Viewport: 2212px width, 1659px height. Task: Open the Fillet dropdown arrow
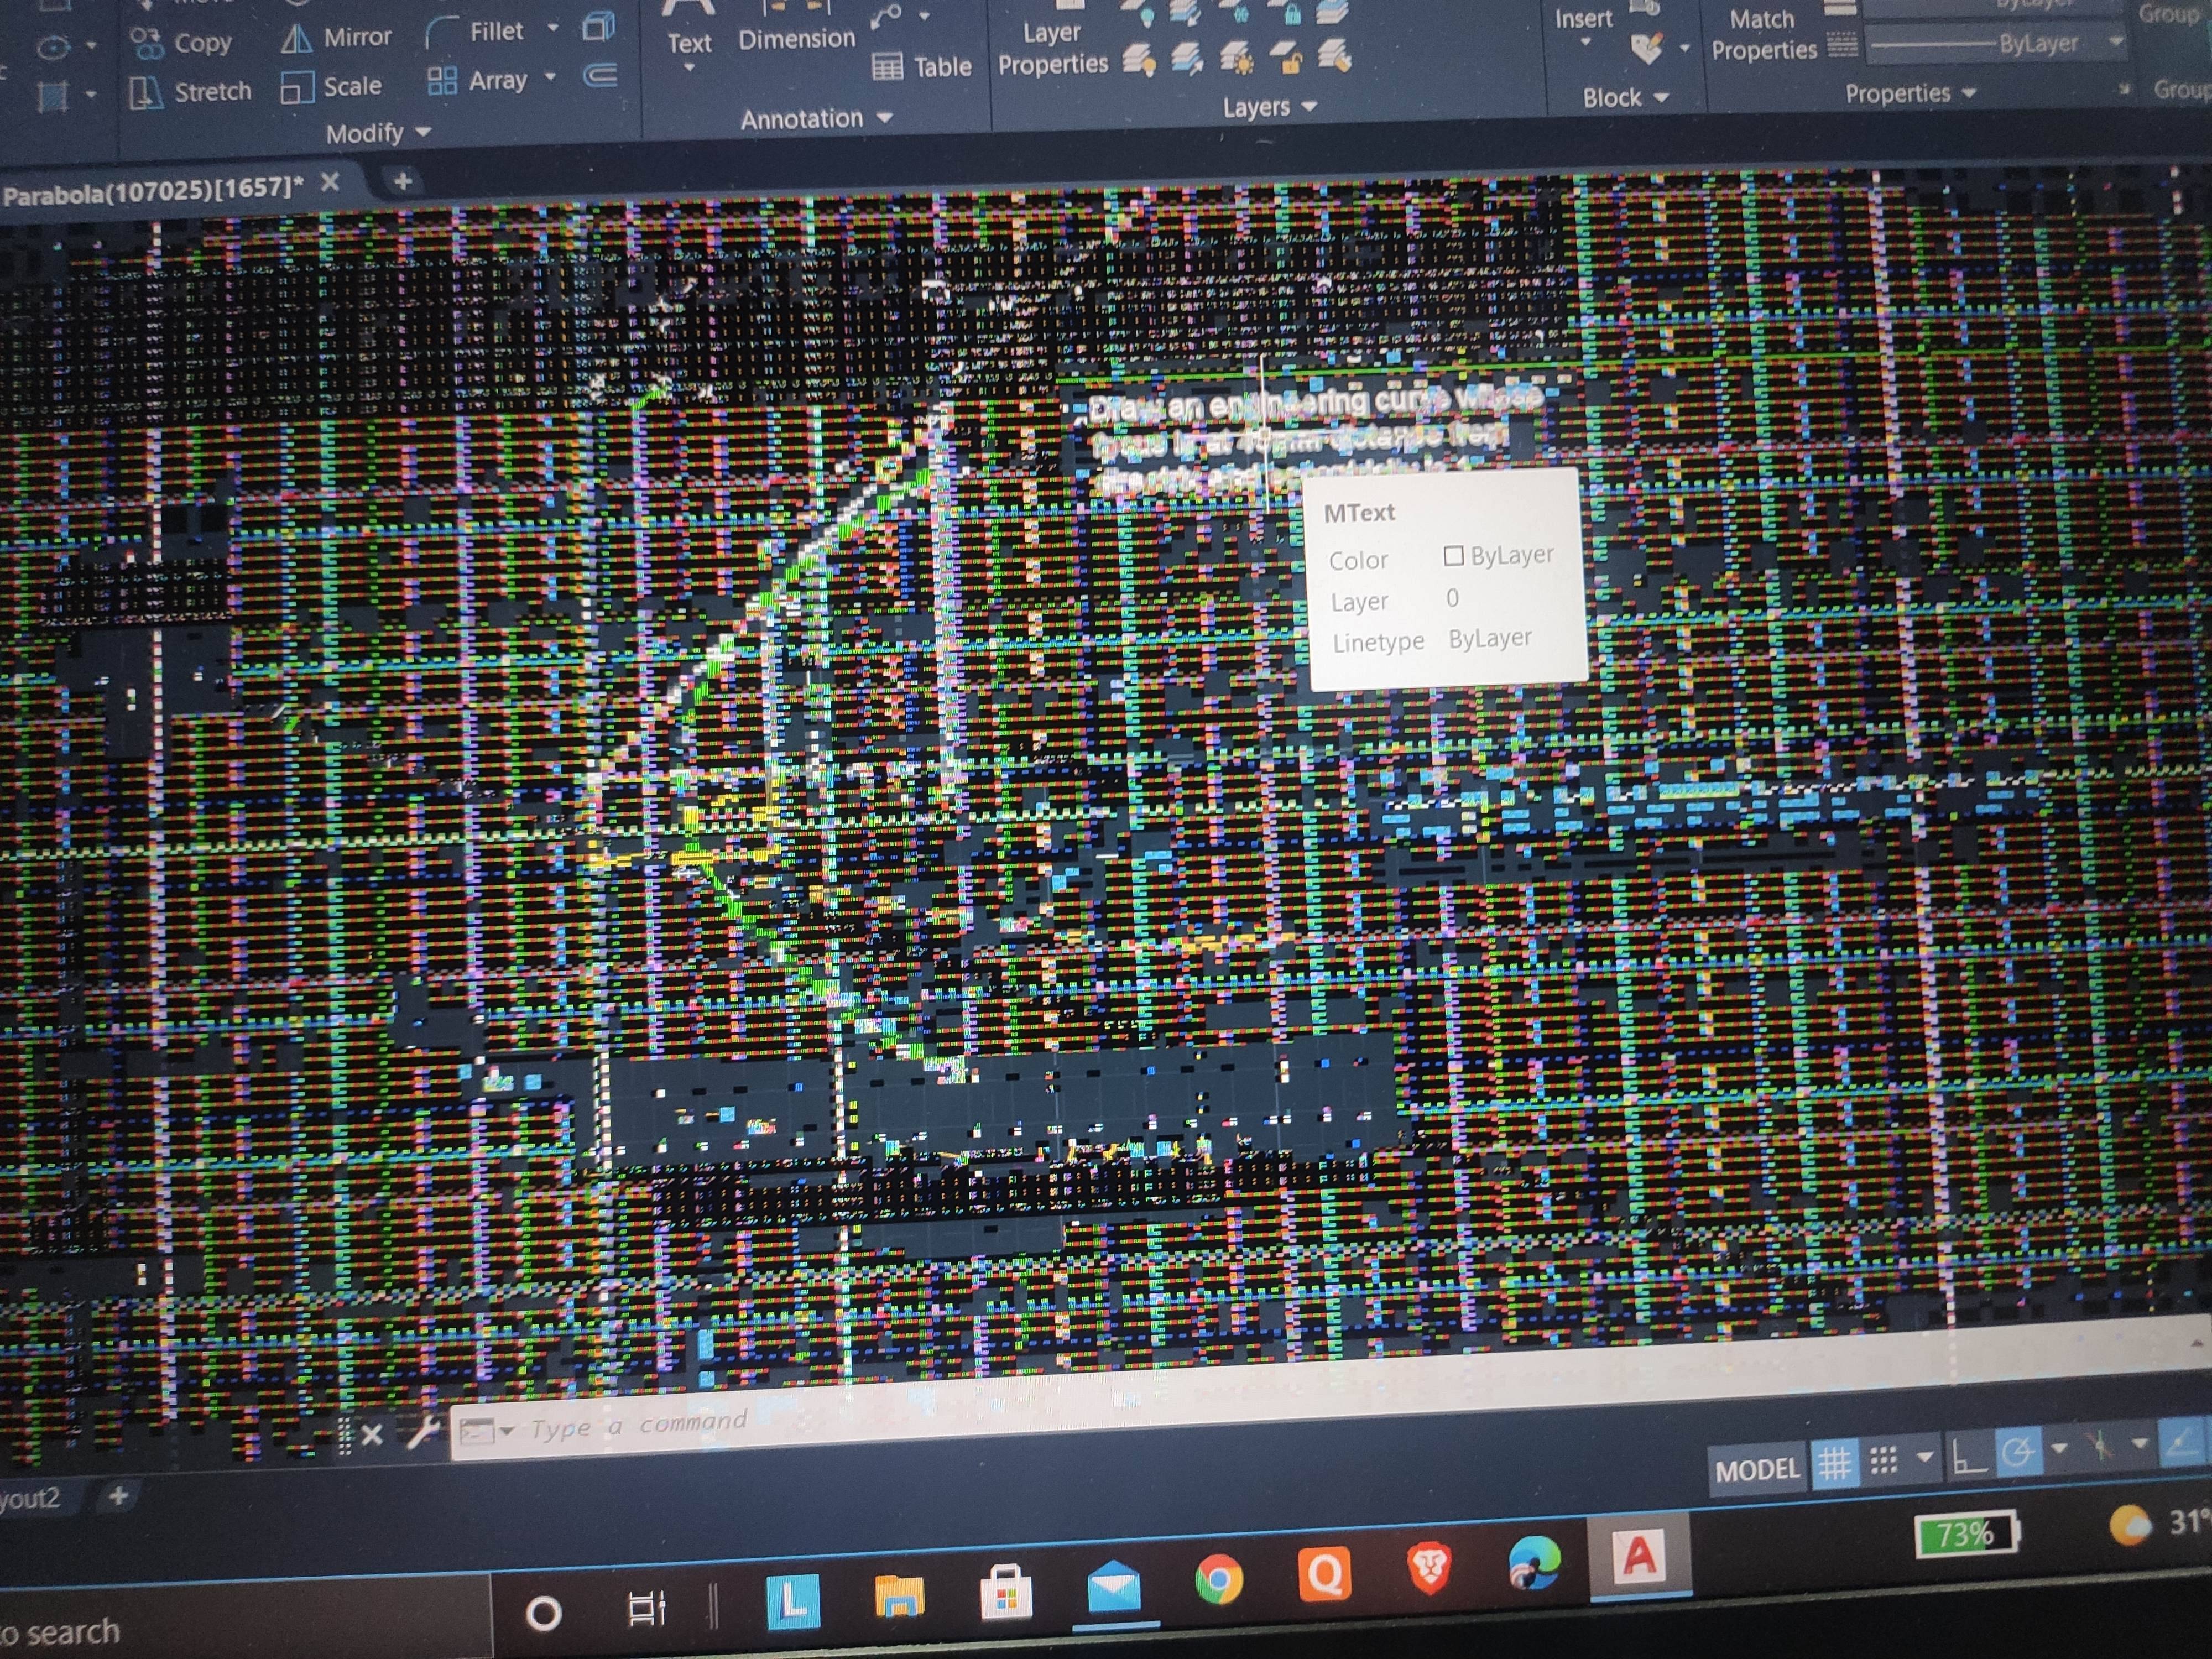point(553,29)
